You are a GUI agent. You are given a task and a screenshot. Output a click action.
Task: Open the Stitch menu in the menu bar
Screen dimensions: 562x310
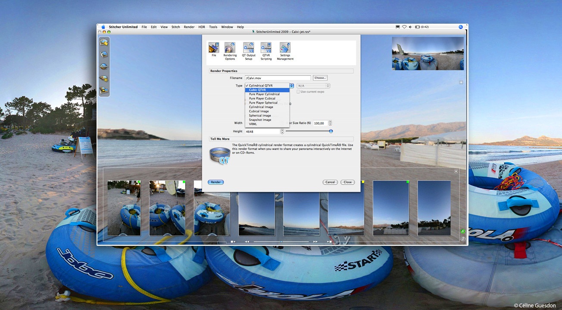coord(176,27)
